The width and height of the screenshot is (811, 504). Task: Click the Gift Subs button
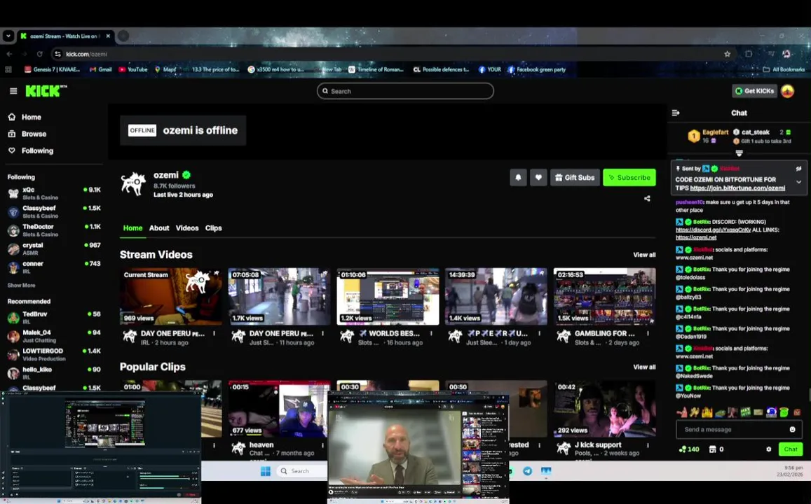pos(575,177)
